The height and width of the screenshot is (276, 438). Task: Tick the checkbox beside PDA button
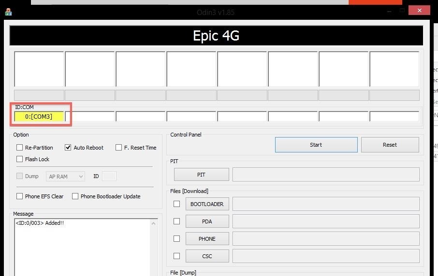[176, 221]
